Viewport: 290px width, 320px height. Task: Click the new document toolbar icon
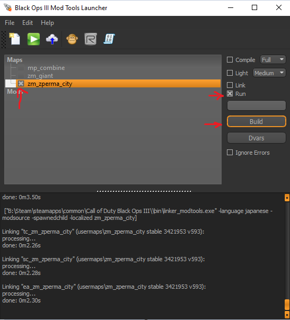pos(15,39)
